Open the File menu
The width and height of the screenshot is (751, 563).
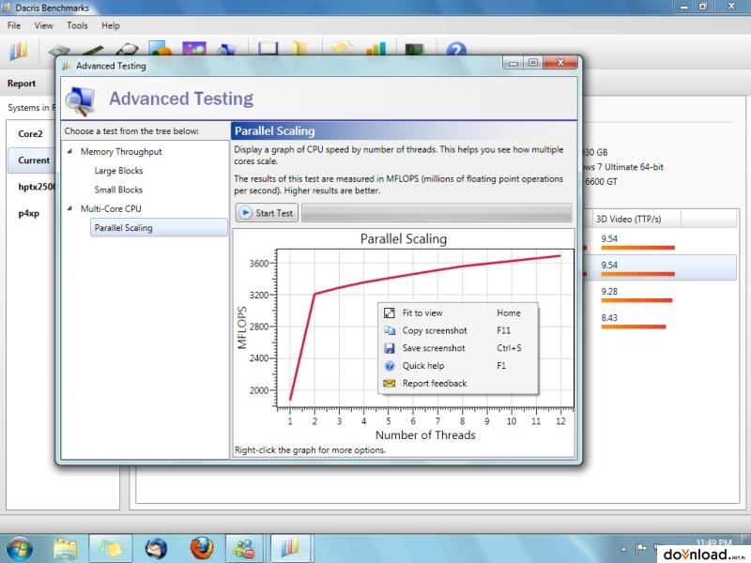point(14,25)
